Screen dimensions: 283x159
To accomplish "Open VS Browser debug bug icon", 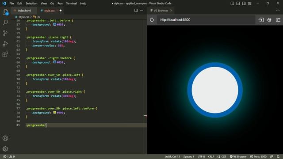I will 269,20.
